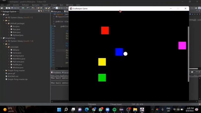This screenshot has width=201, height=113.
Task: Open the Source menu
Action: coord(16,5)
